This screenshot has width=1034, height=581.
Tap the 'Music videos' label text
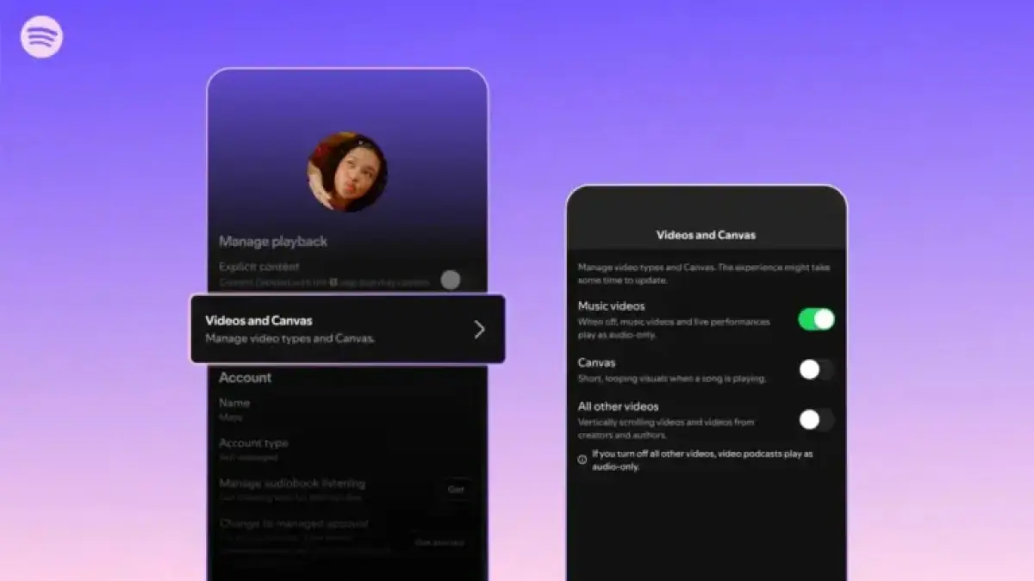click(611, 306)
